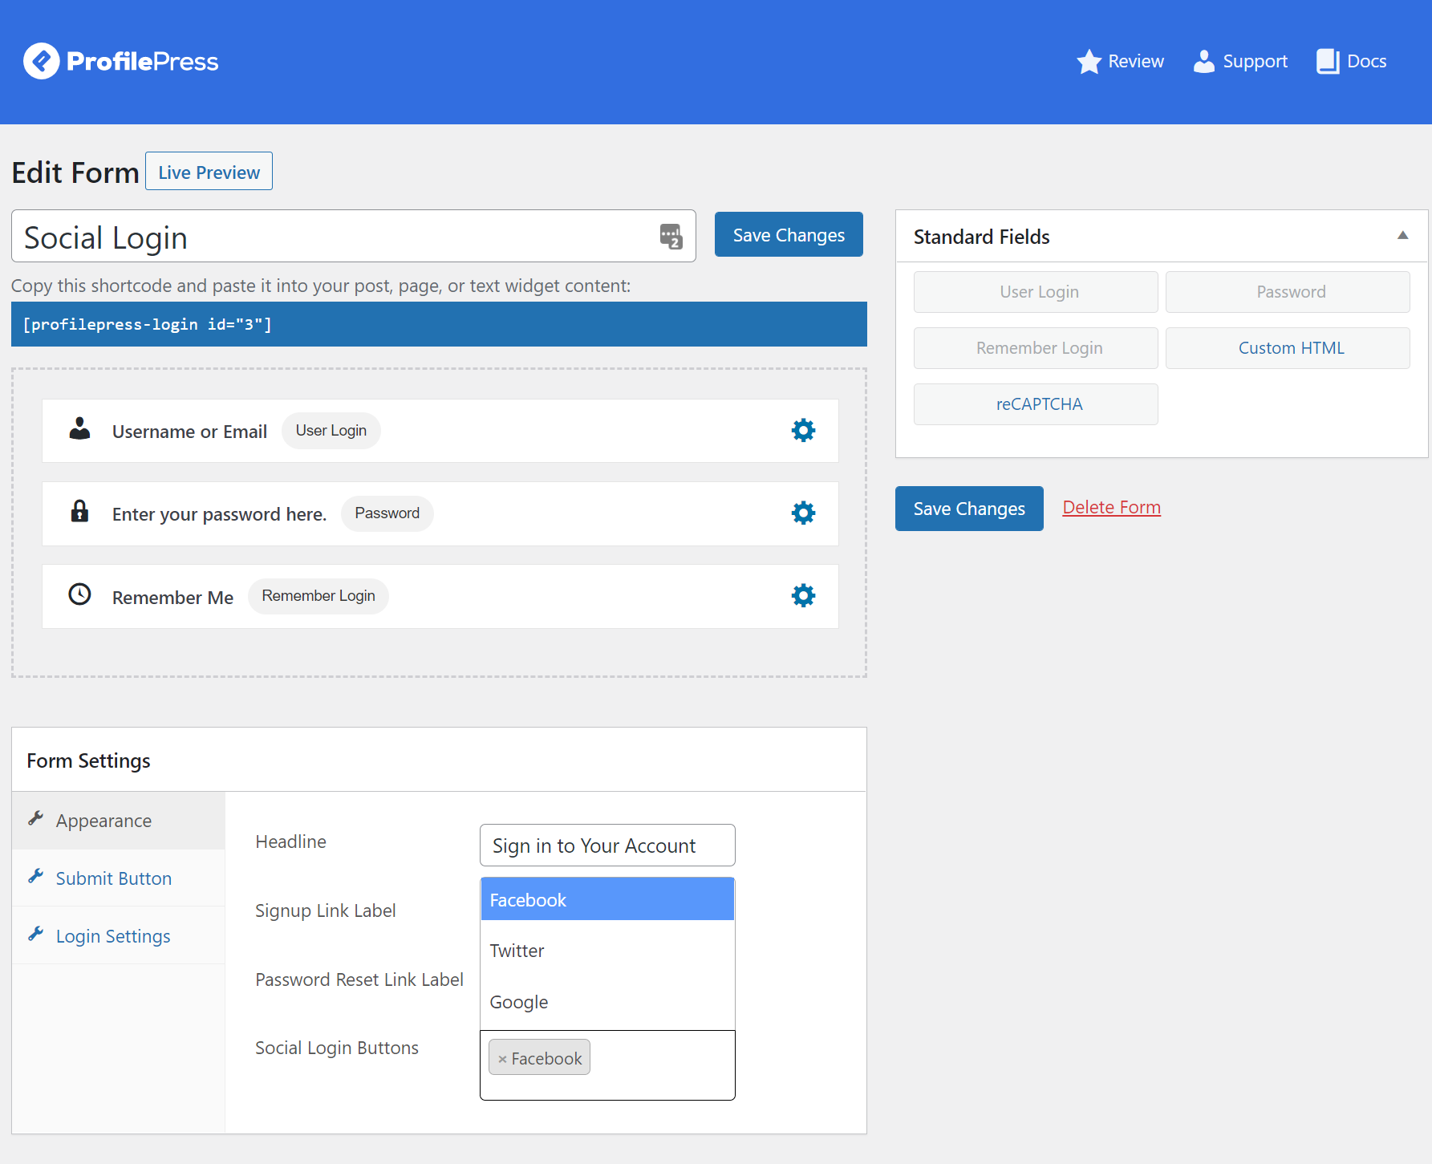Click the Form Settings heading
1432x1164 pixels.
tap(88, 760)
